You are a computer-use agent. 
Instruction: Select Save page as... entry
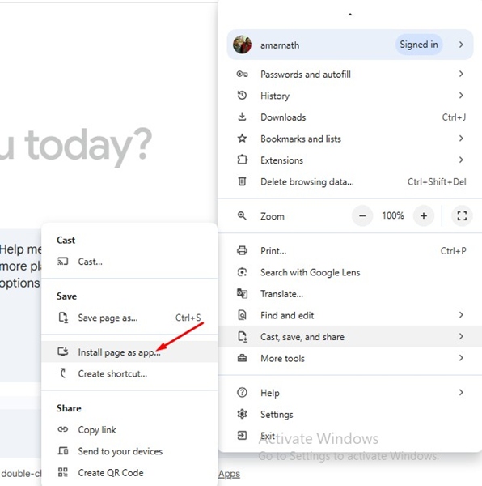pyautogui.click(x=129, y=318)
